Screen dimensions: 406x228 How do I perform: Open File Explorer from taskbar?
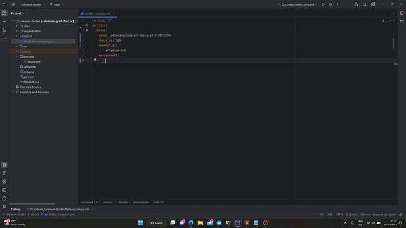tap(200, 223)
